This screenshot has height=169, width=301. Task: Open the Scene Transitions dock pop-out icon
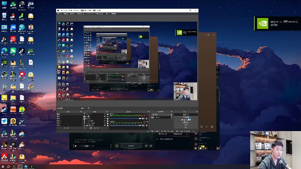[172, 112]
